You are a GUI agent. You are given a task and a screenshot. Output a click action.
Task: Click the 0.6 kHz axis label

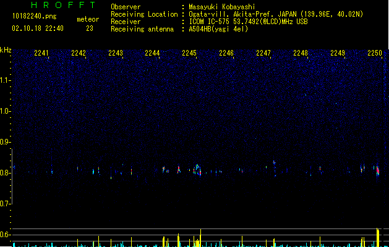tap(5, 235)
